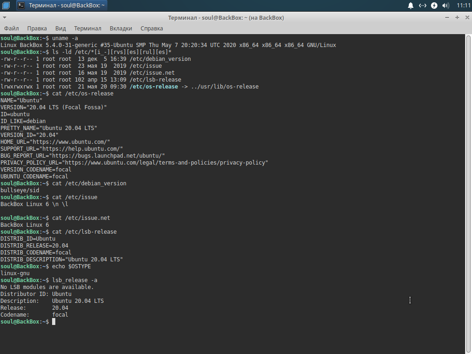Open the BackBox applications menu icon

click(x=6, y=5)
